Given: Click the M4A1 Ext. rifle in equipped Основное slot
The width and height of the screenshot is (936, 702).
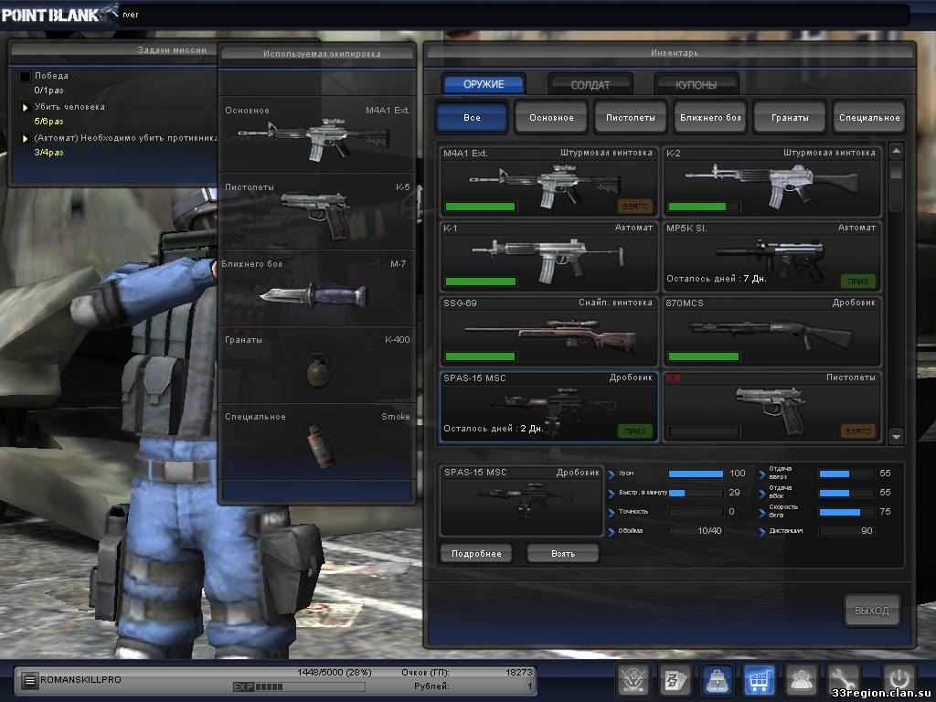Looking at the screenshot, I should [x=314, y=138].
